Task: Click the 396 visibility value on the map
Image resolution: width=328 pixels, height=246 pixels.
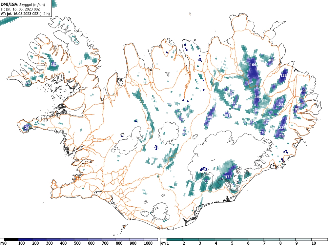Action: point(256,111)
